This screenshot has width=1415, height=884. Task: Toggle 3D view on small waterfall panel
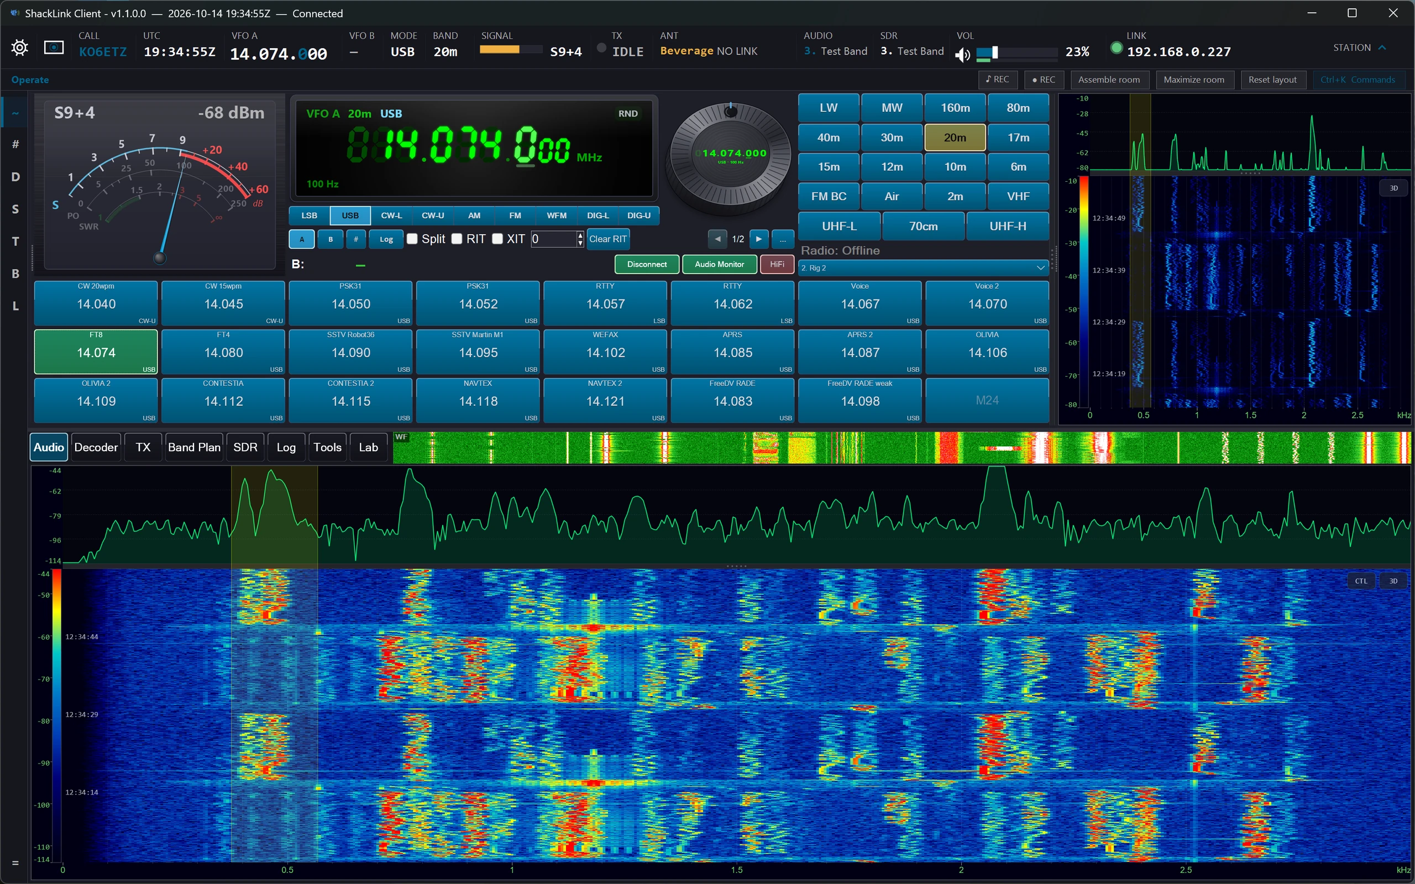pos(1394,188)
